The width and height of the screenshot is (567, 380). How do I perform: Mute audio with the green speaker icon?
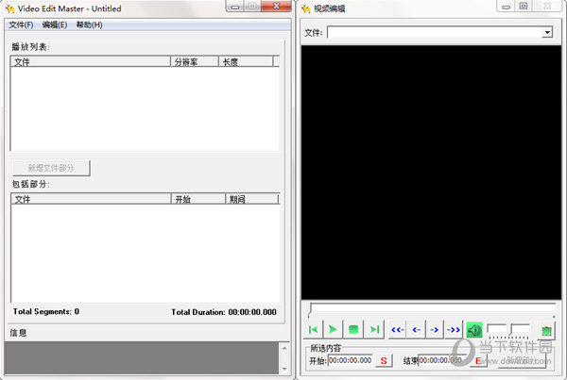(474, 330)
